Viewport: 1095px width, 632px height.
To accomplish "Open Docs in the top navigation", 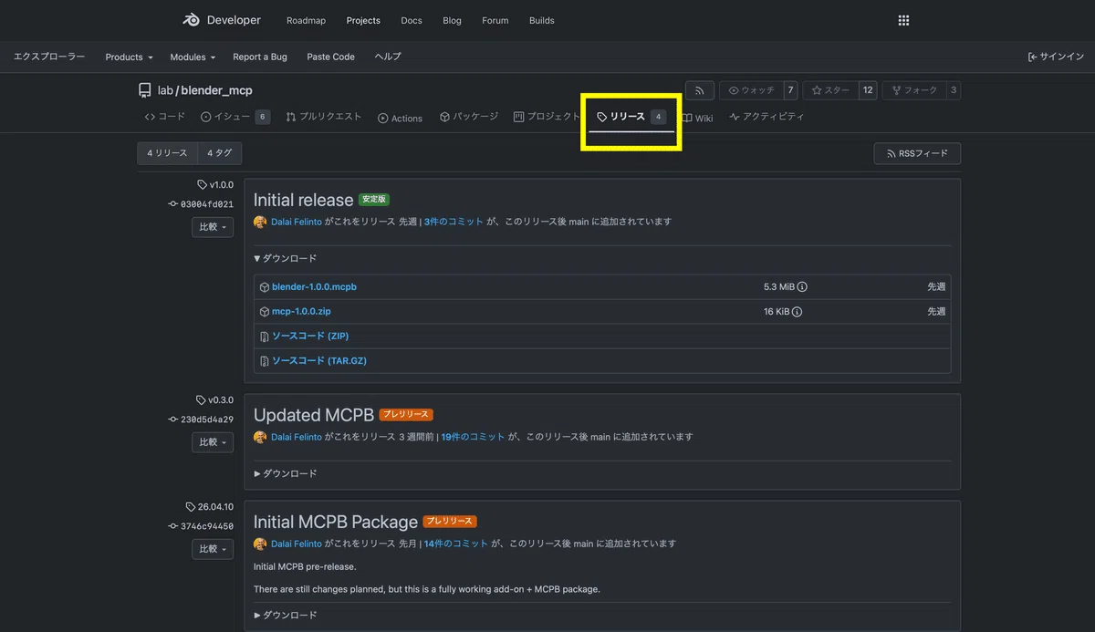I will (x=412, y=20).
